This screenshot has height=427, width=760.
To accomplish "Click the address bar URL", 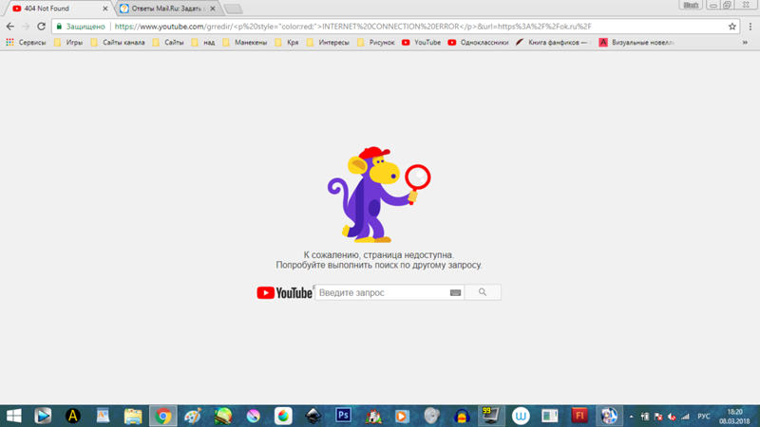I will pos(352,27).
